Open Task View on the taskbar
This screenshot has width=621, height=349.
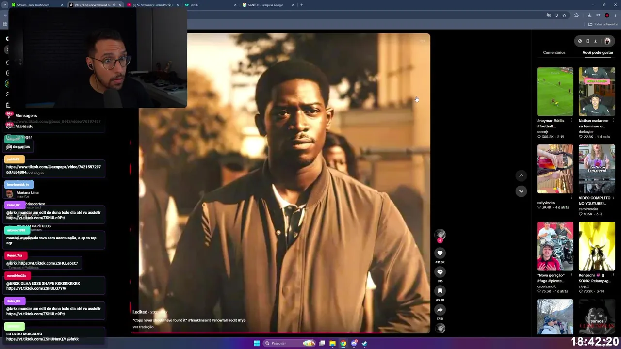pos(322,343)
